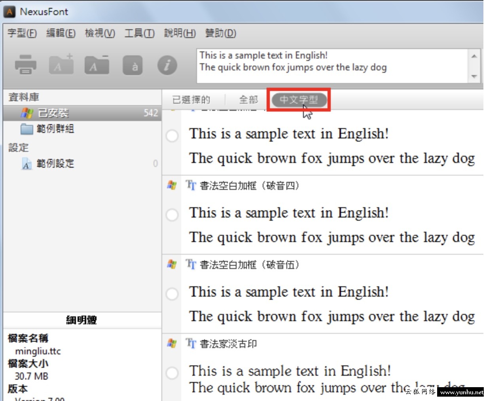
Task: Click the font information icon
Action: (167, 65)
